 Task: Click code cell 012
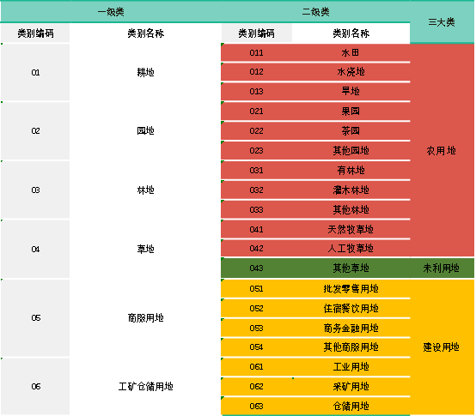click(x=257, y=72)
